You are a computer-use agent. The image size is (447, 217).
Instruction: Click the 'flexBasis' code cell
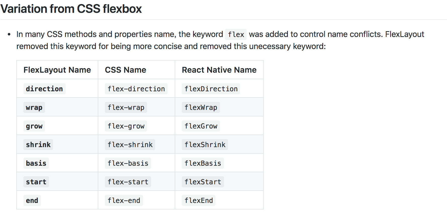click(x=203, y=163)
